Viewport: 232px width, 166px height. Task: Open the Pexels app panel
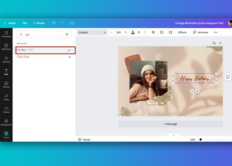(6, 135)
